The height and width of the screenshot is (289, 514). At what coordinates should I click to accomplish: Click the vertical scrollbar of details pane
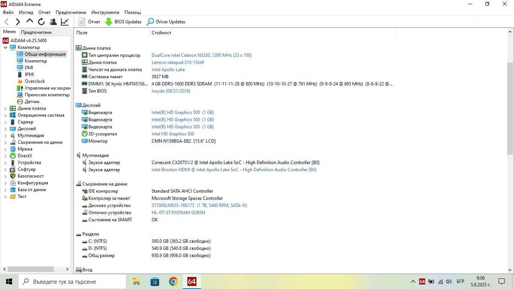pos(510,108)
